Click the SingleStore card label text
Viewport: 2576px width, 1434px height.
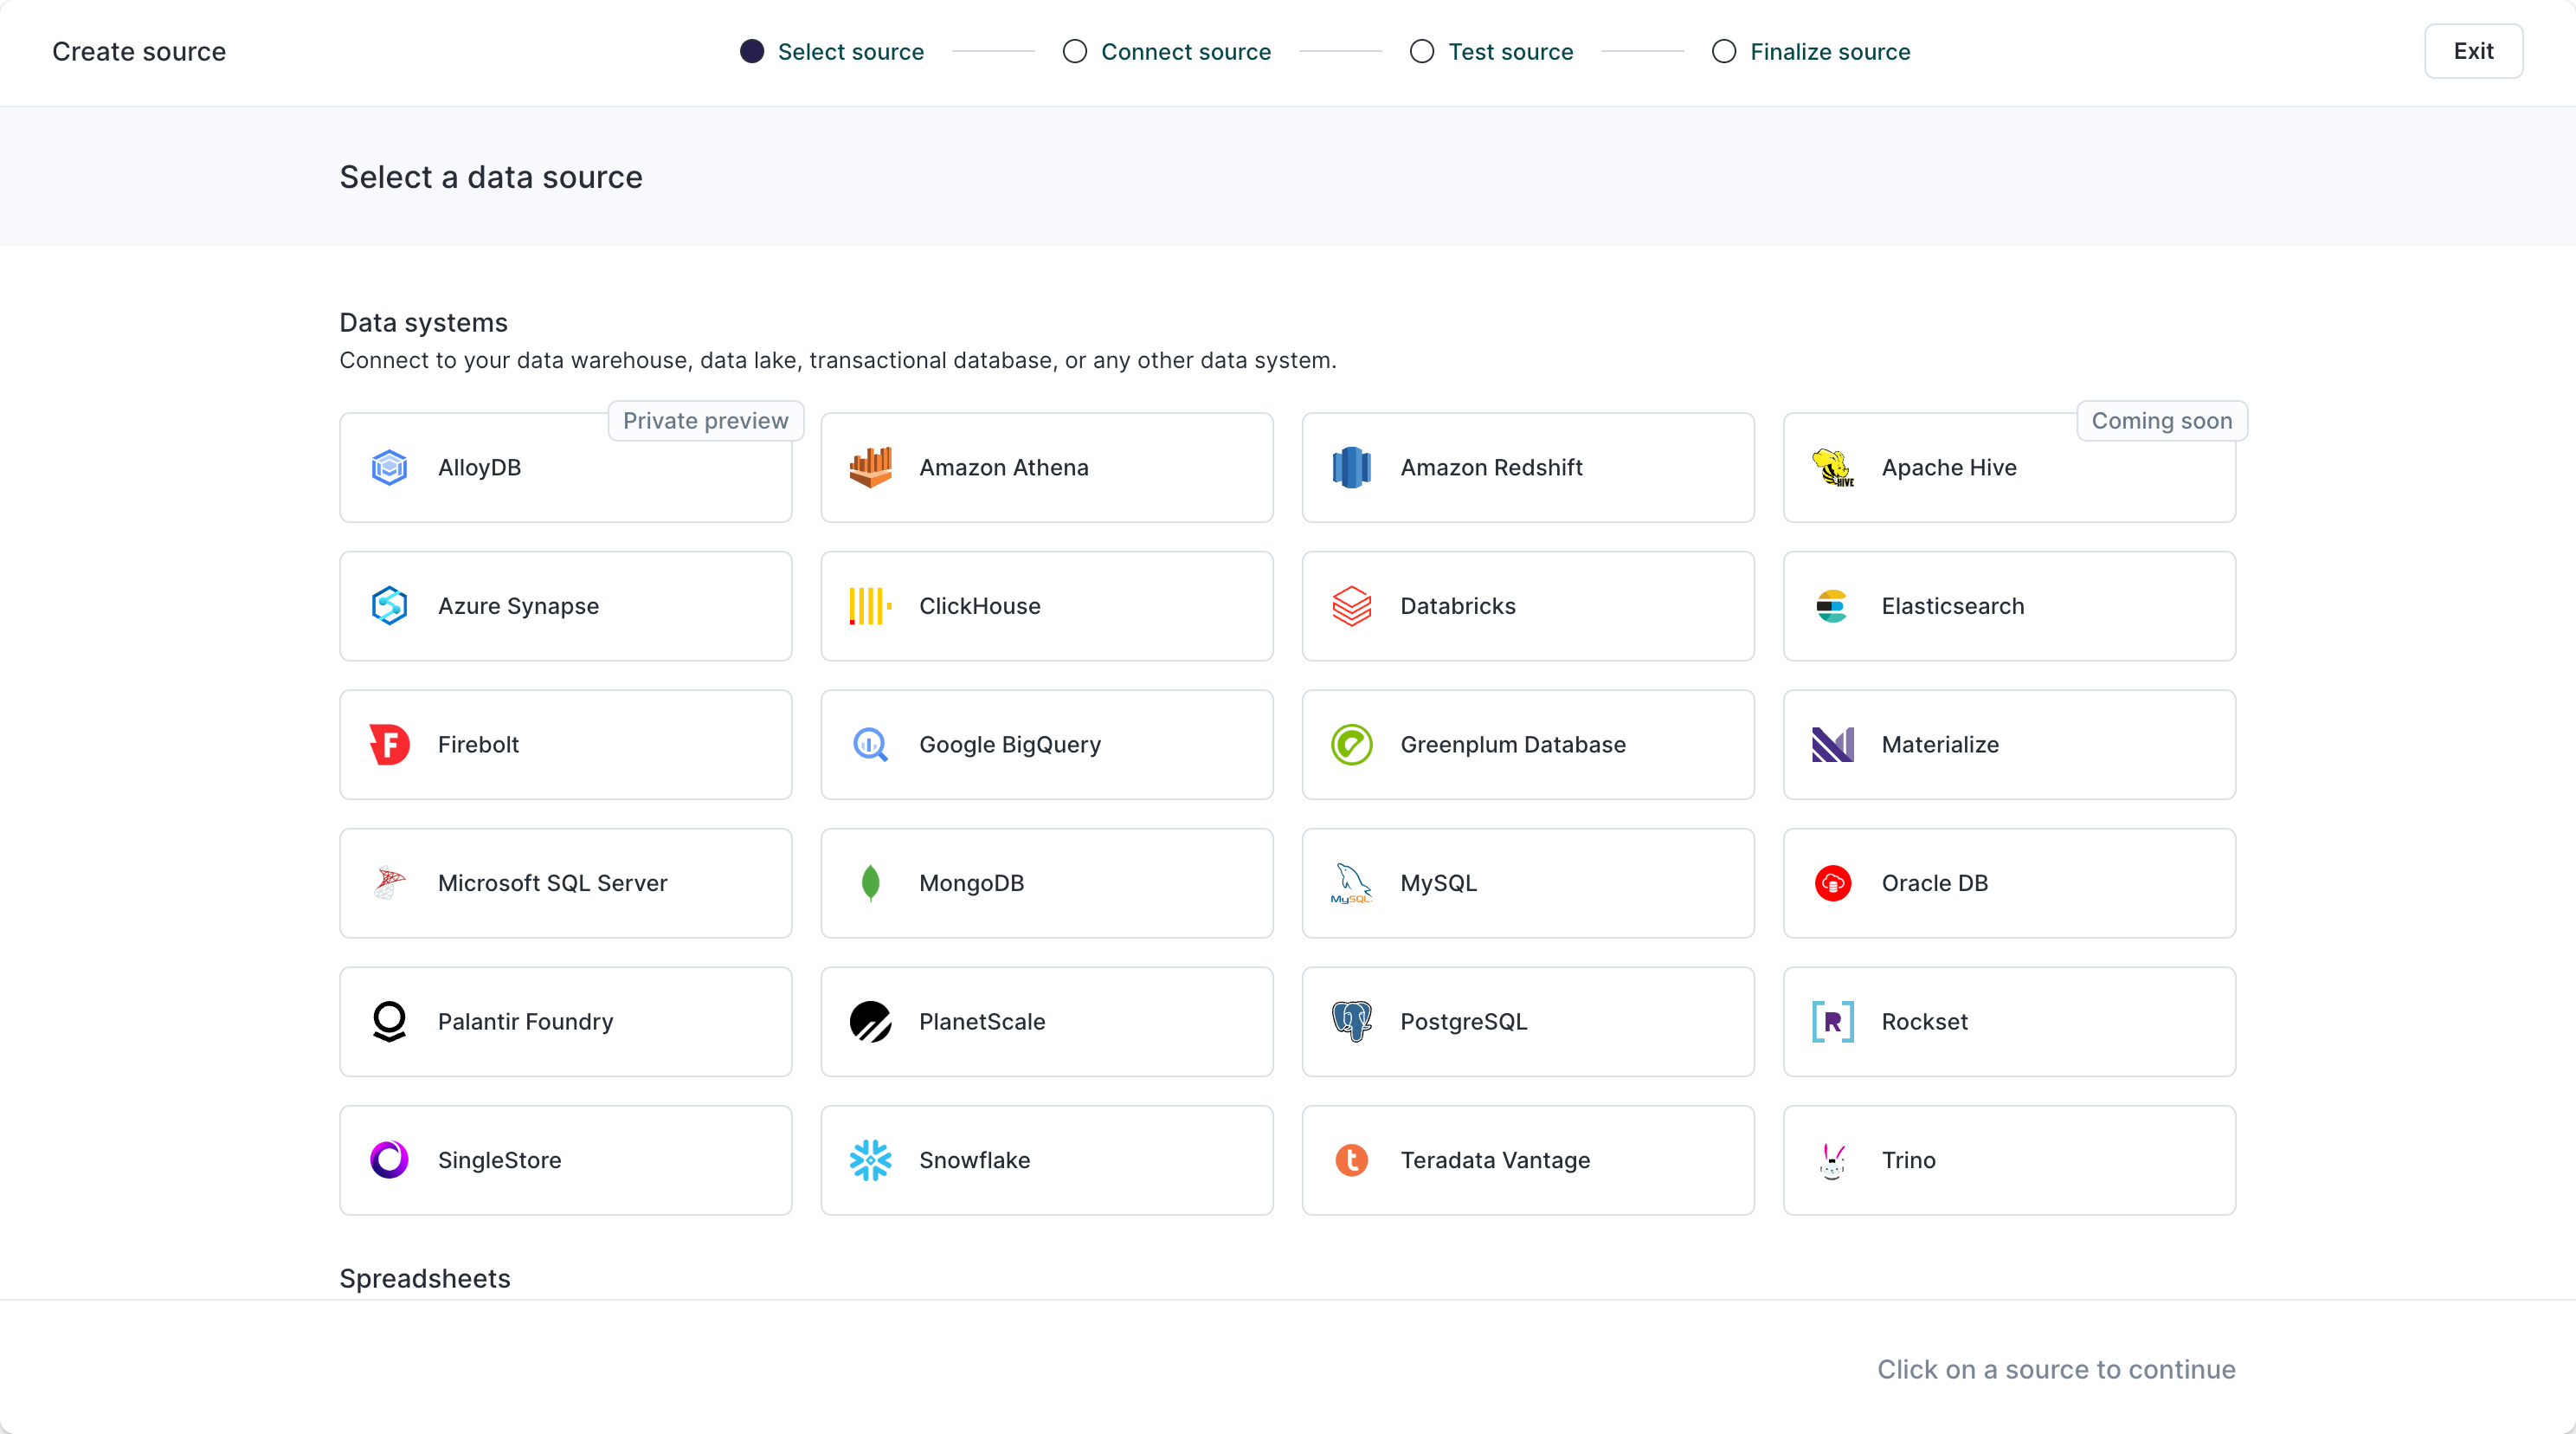(x=499, y=1159)
